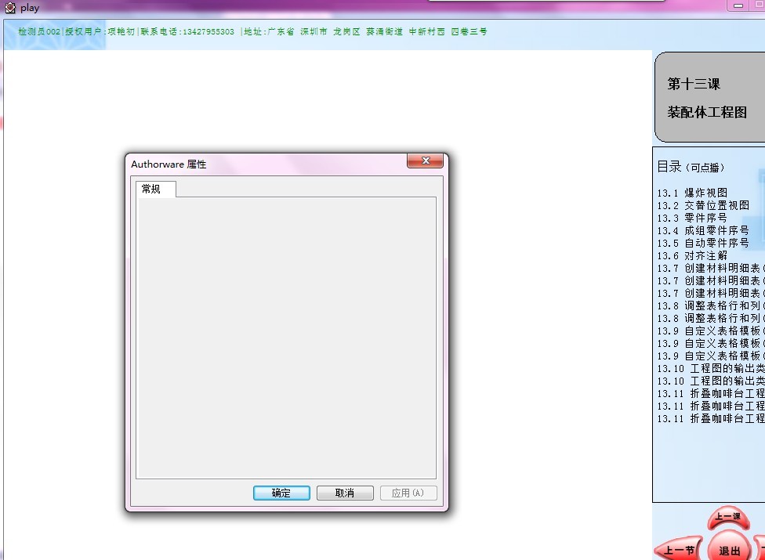Click the round 退出 exit button
765x560 pixels.
pyautogui.click(x=729, y=548)
